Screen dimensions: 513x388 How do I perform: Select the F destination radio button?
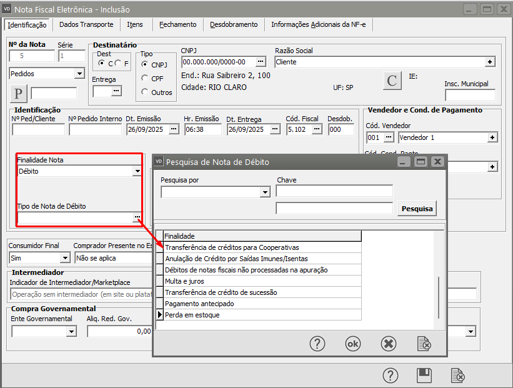pyautogui.click(x=117, y=63)
